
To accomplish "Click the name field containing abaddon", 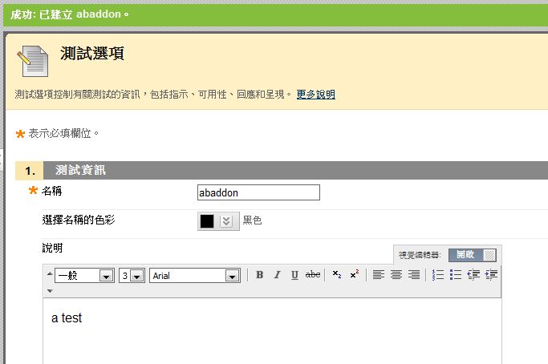I will (258, 192).
